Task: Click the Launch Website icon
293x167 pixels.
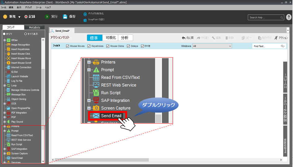Action: click(x=8, y=76)
